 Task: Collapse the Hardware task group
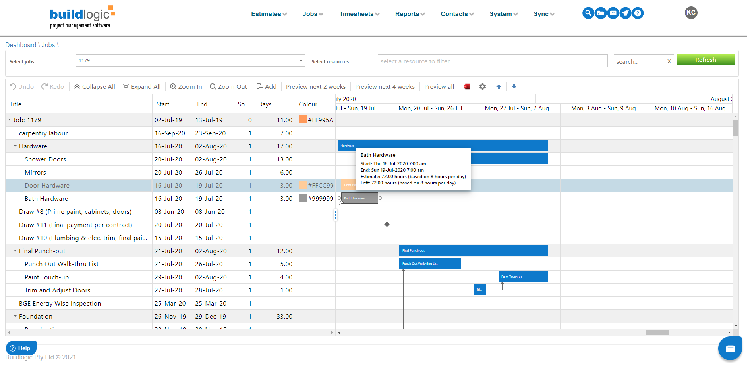click(15, 146)
